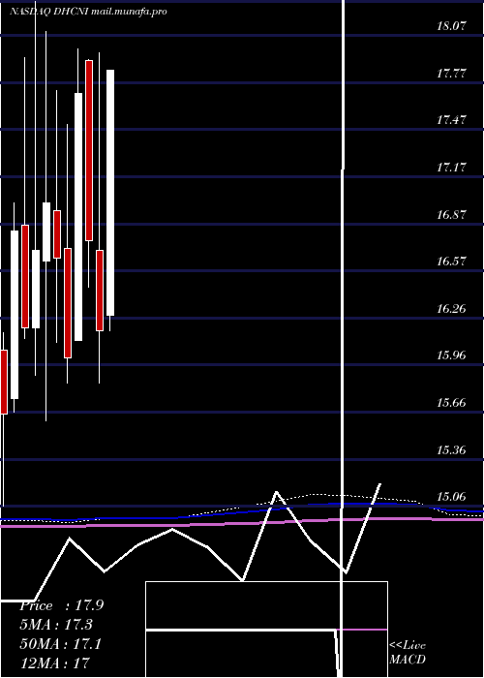Viewport: 484px width, 678px height.
Task: Click the <<Live MACD label
Action: (408, 652)
